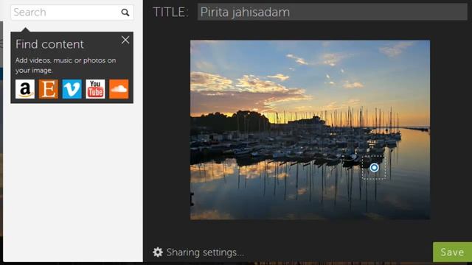Click the magnifying glass search icon
The height and width of the screenshot is (265, 472).
125,13
